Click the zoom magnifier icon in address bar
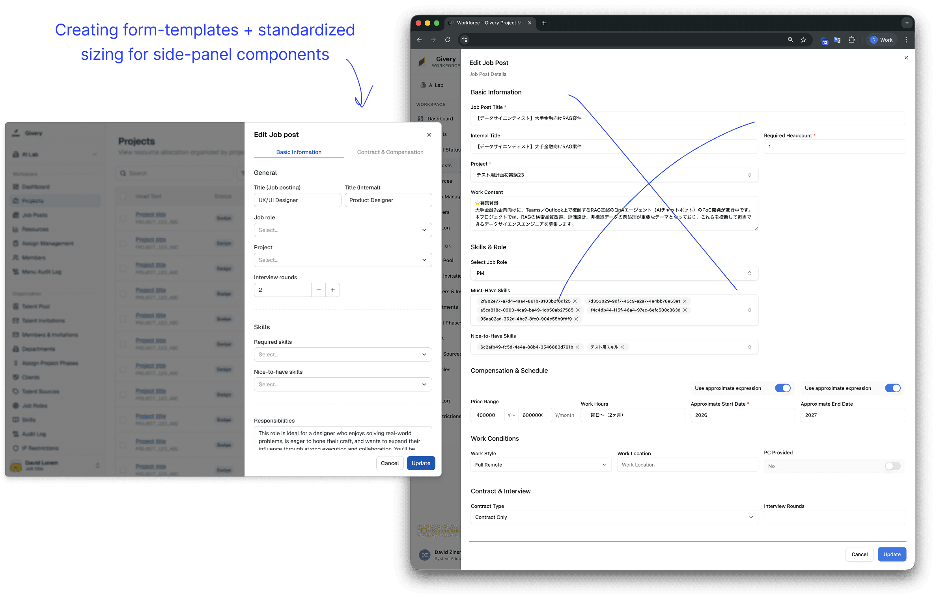 tap(790, 40)
